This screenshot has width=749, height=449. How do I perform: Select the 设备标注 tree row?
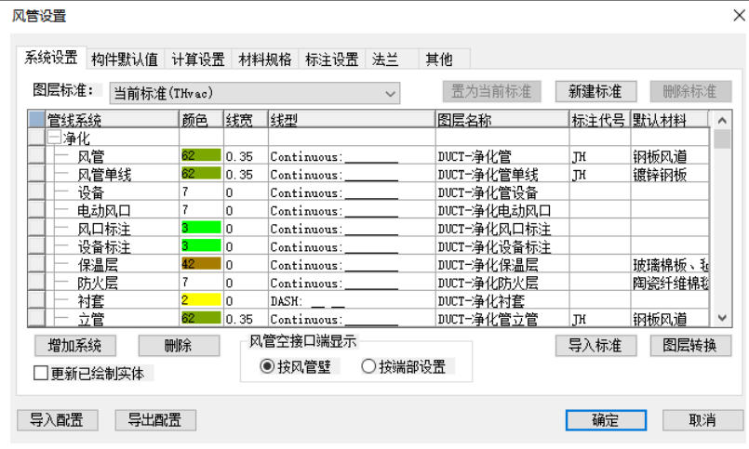(104, 247)
